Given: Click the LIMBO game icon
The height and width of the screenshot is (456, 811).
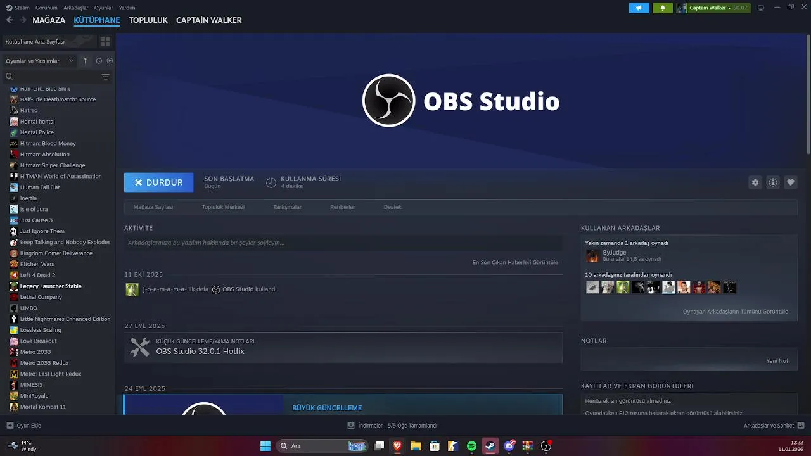Looking at the screenshot, I should [14, 308].
